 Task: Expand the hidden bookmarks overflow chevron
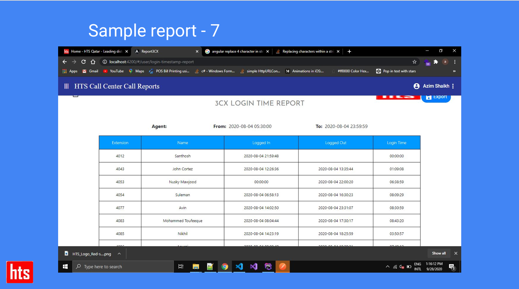pos(454,71)
